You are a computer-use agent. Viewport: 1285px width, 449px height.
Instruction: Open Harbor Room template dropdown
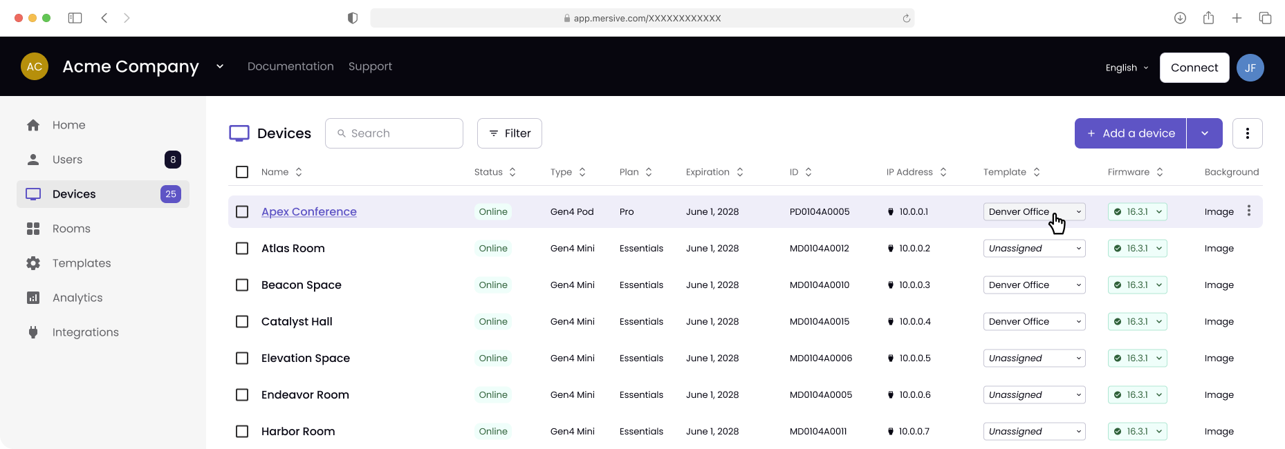(1035, 431)
